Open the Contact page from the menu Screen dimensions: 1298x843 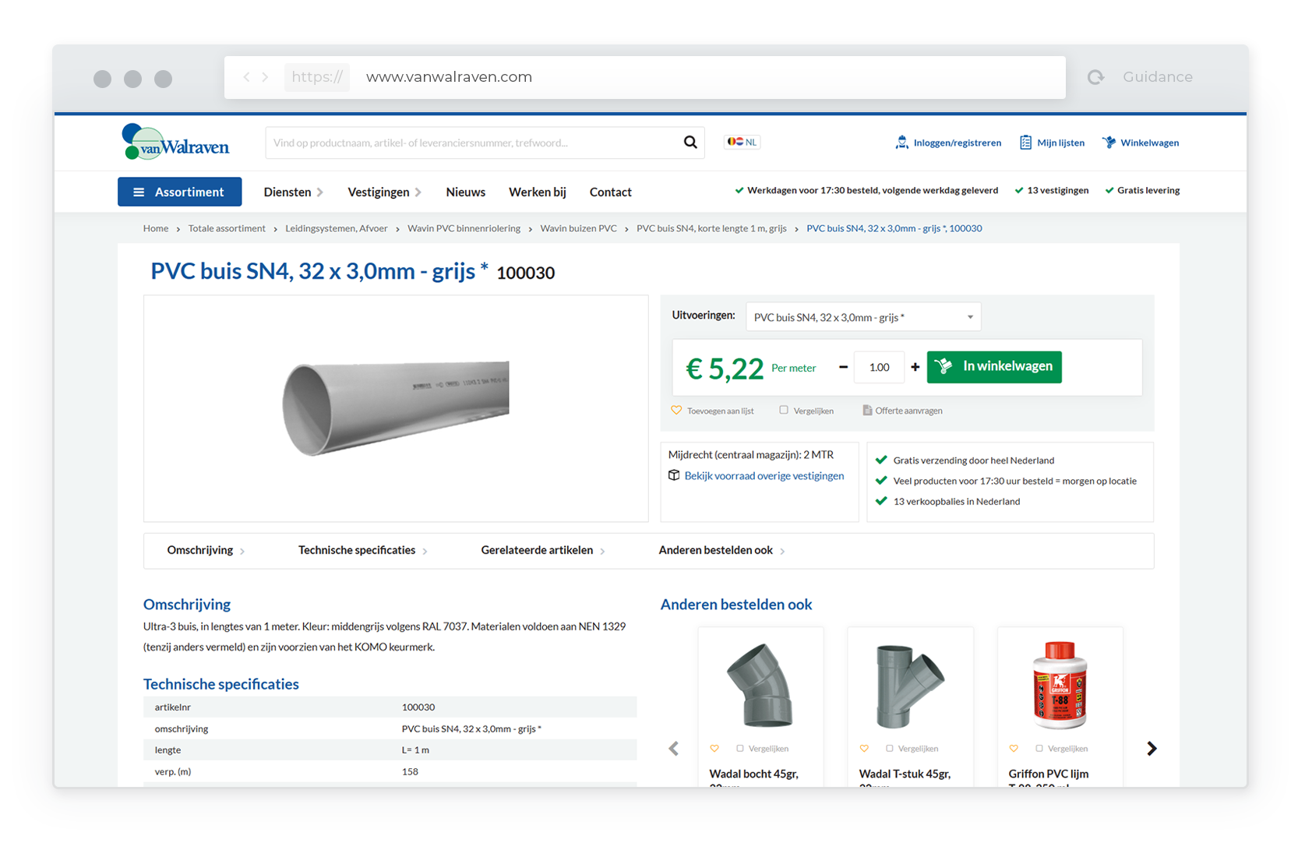click(x=610, y=192)
